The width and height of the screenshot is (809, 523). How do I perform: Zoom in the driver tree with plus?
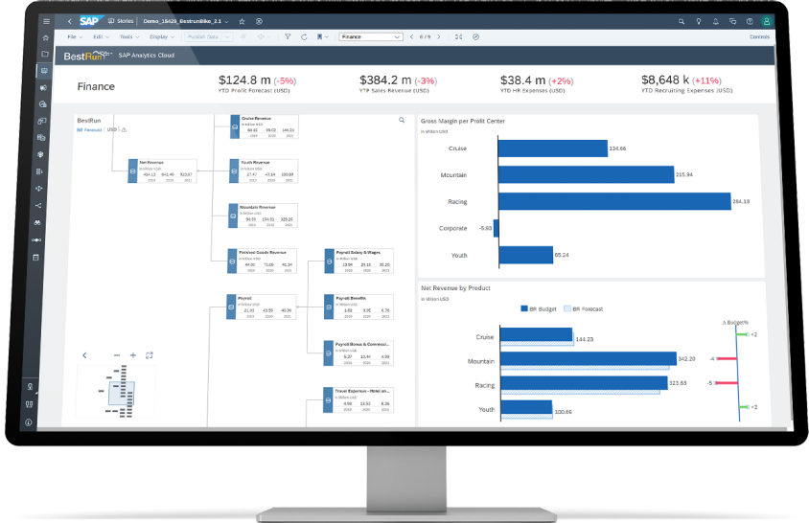click(x=133, y=355)
